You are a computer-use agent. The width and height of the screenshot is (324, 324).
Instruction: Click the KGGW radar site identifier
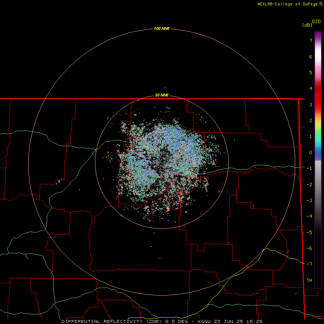click(x=204, y=321)
